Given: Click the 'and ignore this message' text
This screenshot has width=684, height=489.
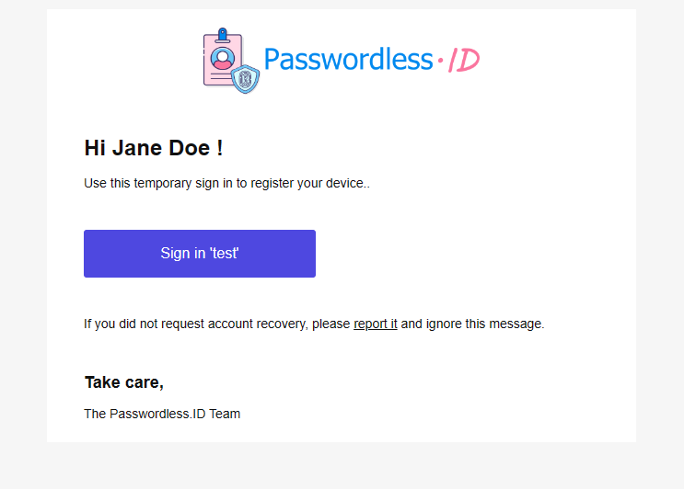Looking at the screenshot, I should click(472, 324).
